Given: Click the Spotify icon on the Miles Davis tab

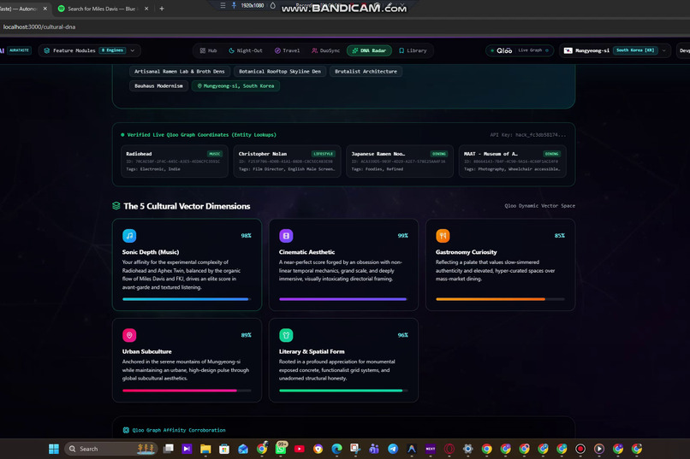Looking at the screenshot, I should pyautogui.click(x=61, y=9).
